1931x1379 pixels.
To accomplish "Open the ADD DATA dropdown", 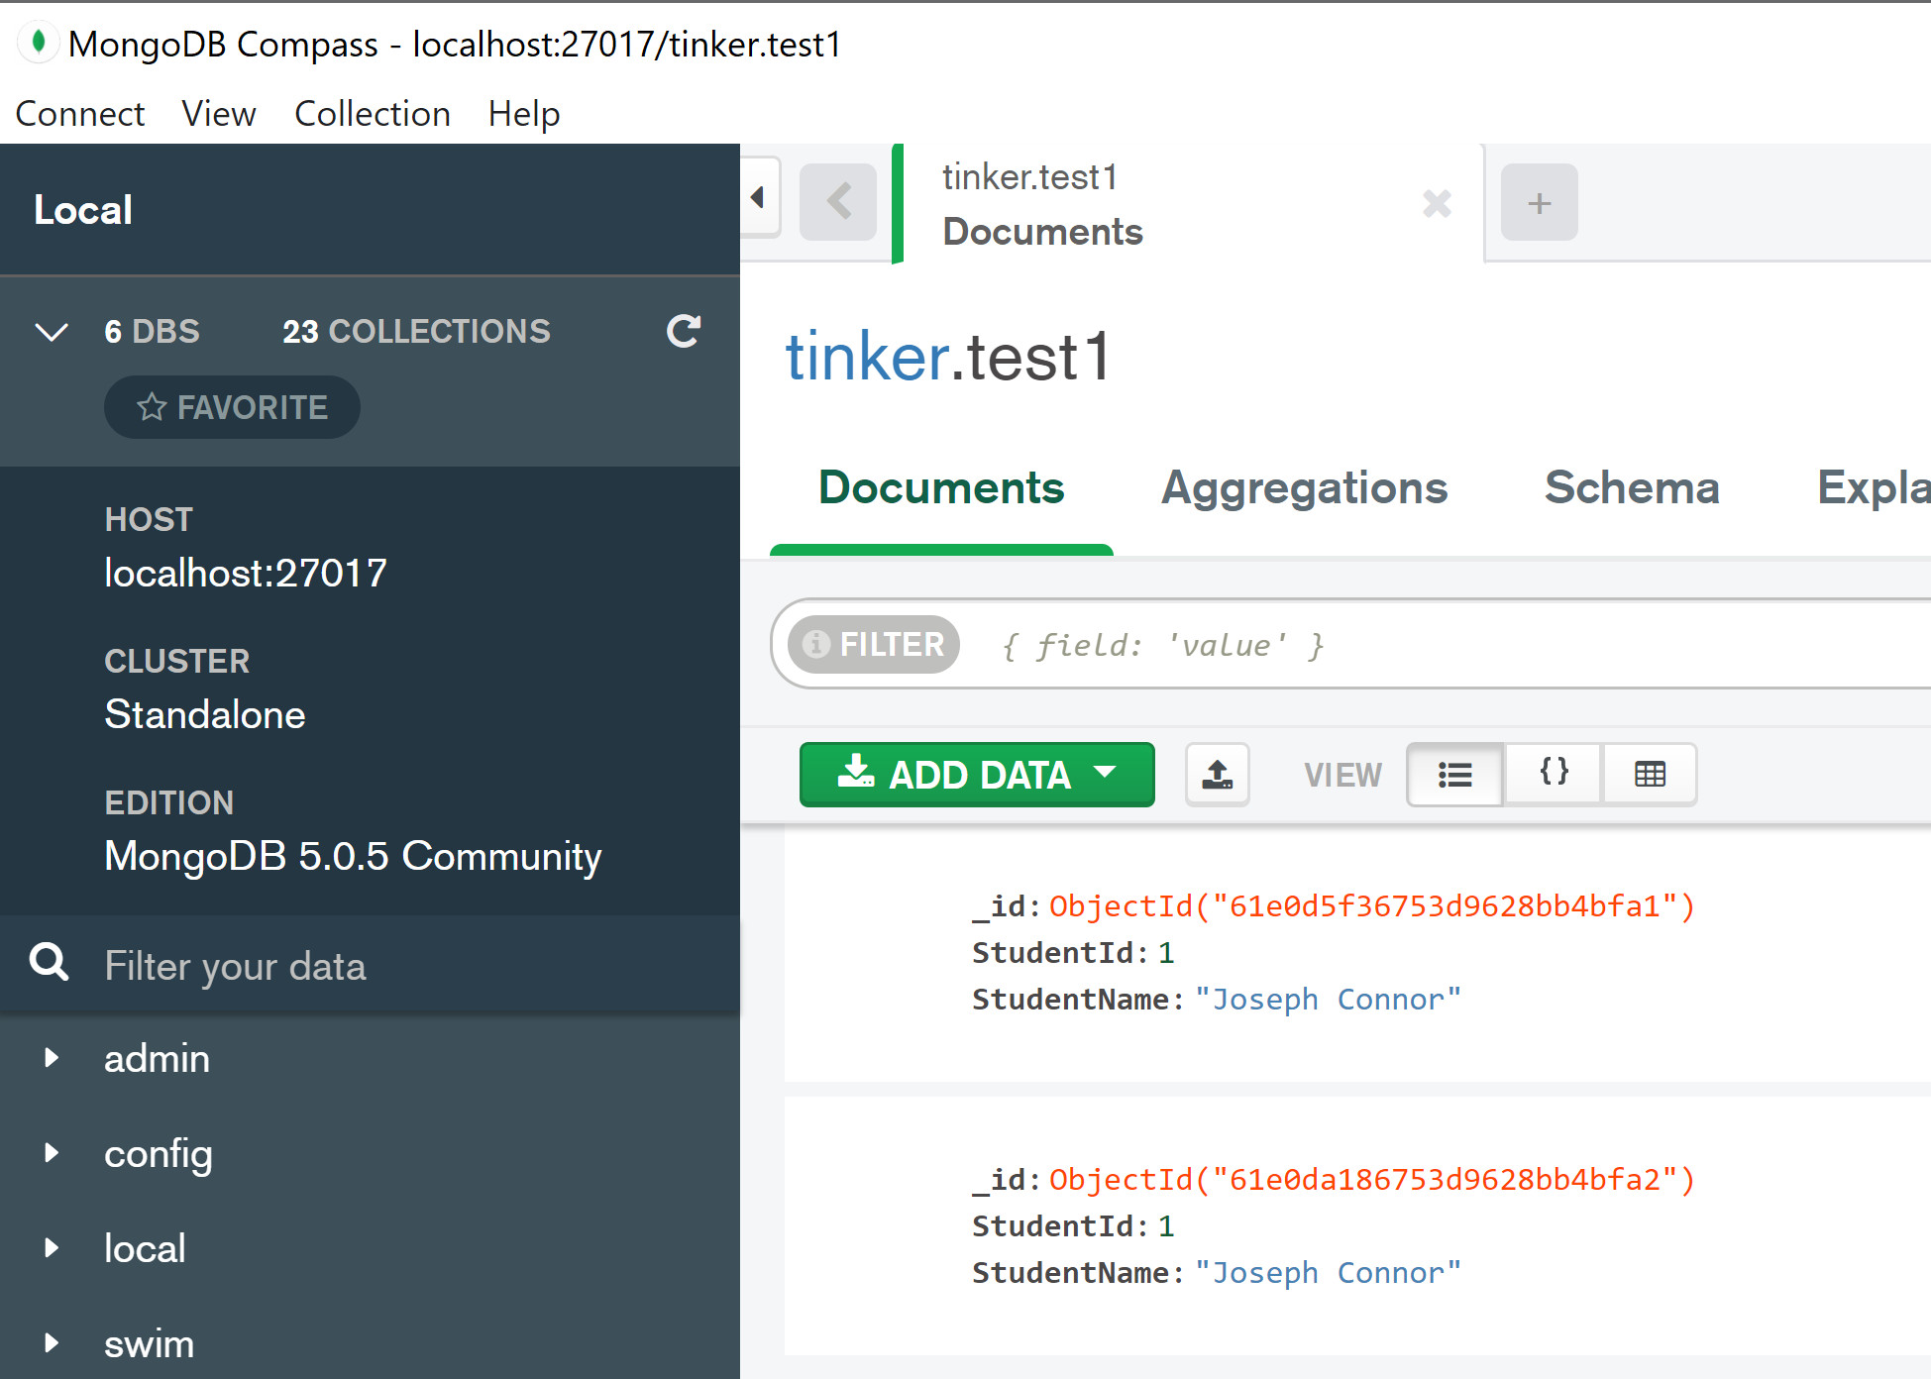I will coord(977,774).
